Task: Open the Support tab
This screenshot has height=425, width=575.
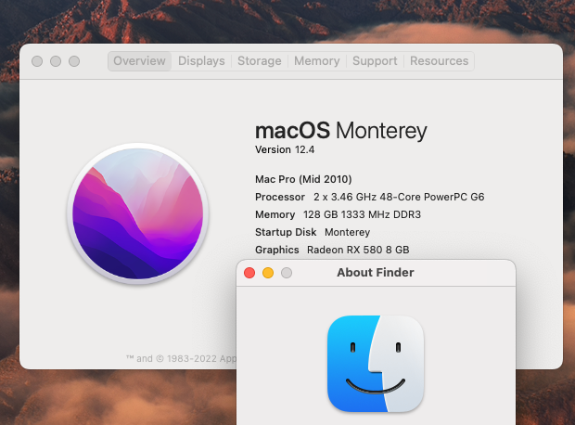Action: 375,61
